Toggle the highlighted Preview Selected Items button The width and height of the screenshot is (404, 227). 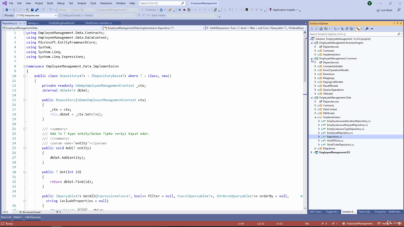point(358,29)
